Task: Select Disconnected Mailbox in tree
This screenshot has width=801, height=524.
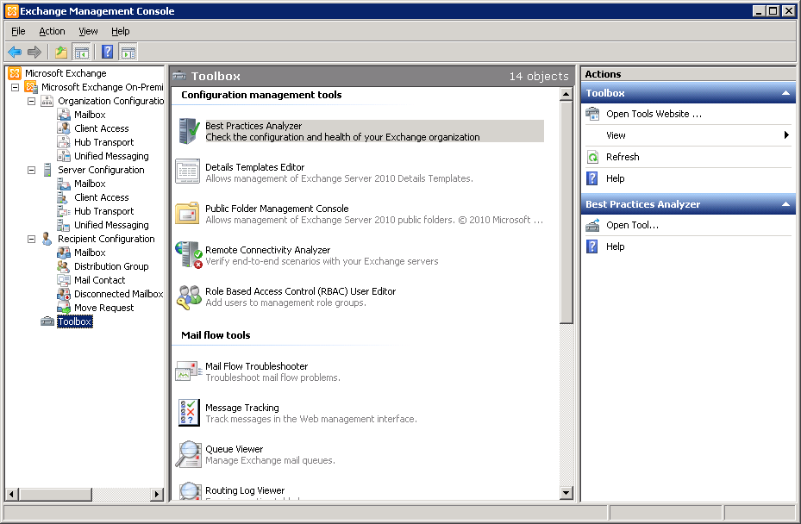Action: click(x=118, y=294)
